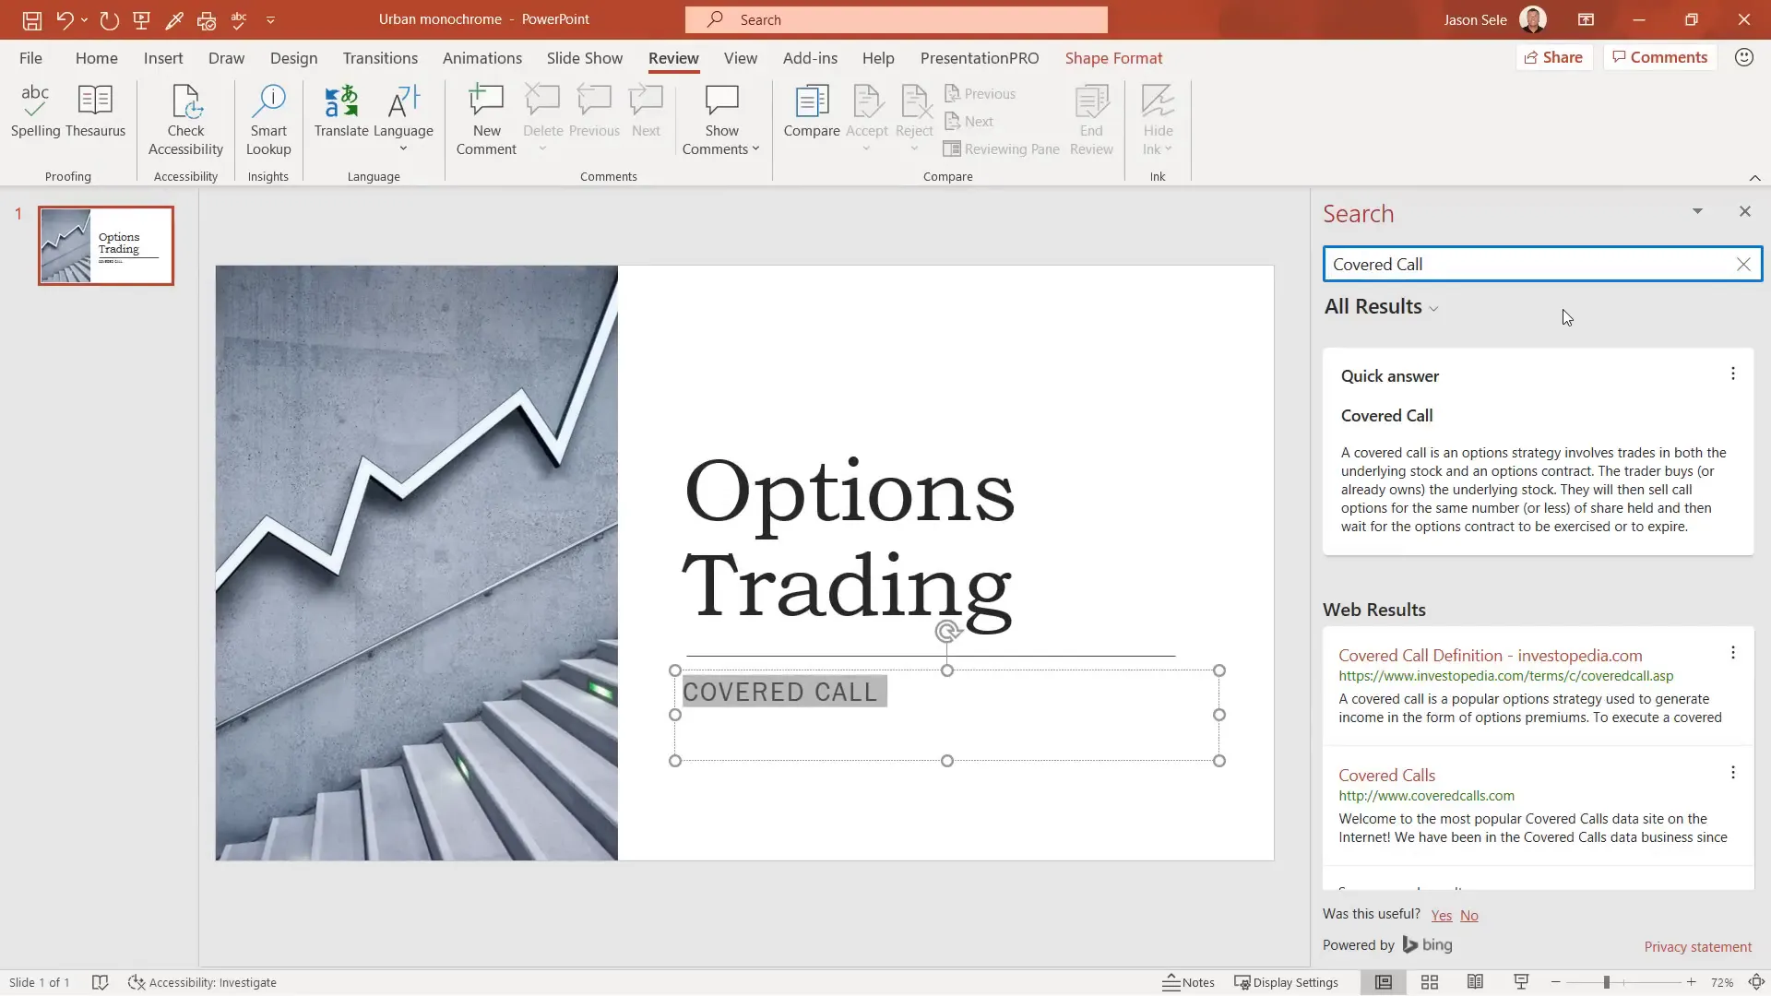Viewport: 1771px width, 996px height.
Task: Select slide 1 thumbnail
Action: coord(105,245)
